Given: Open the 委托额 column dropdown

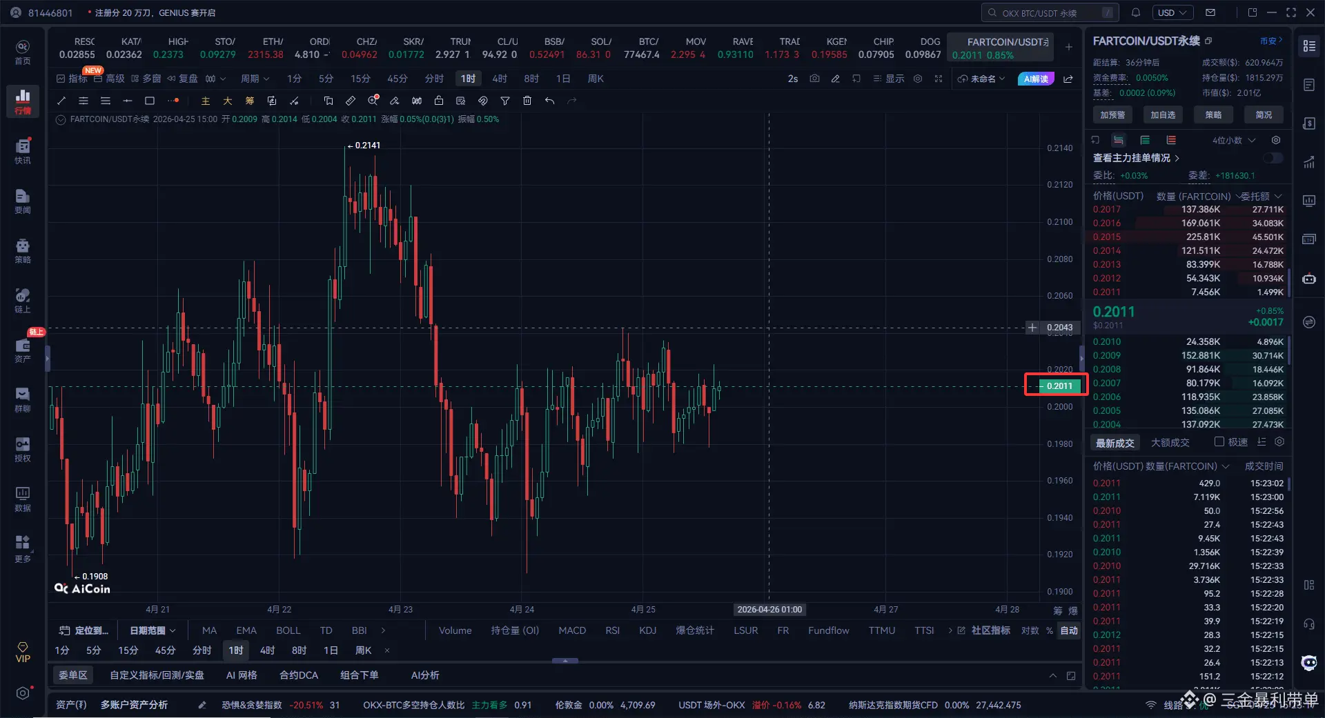Looking at the screenshot, I should 1262,197.
